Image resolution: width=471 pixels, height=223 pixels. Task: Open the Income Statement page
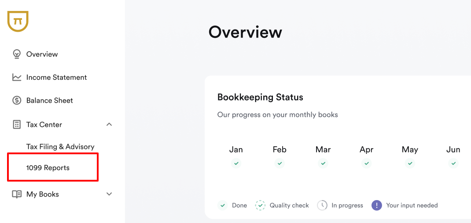point(56,78)
